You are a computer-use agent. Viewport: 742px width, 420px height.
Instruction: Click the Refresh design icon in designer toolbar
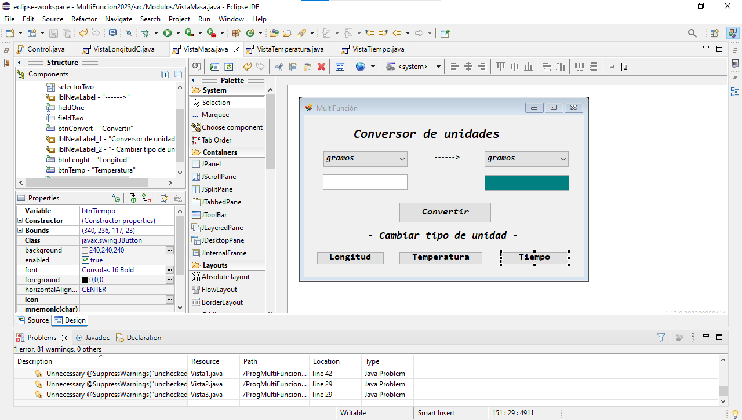click(228, 67)
